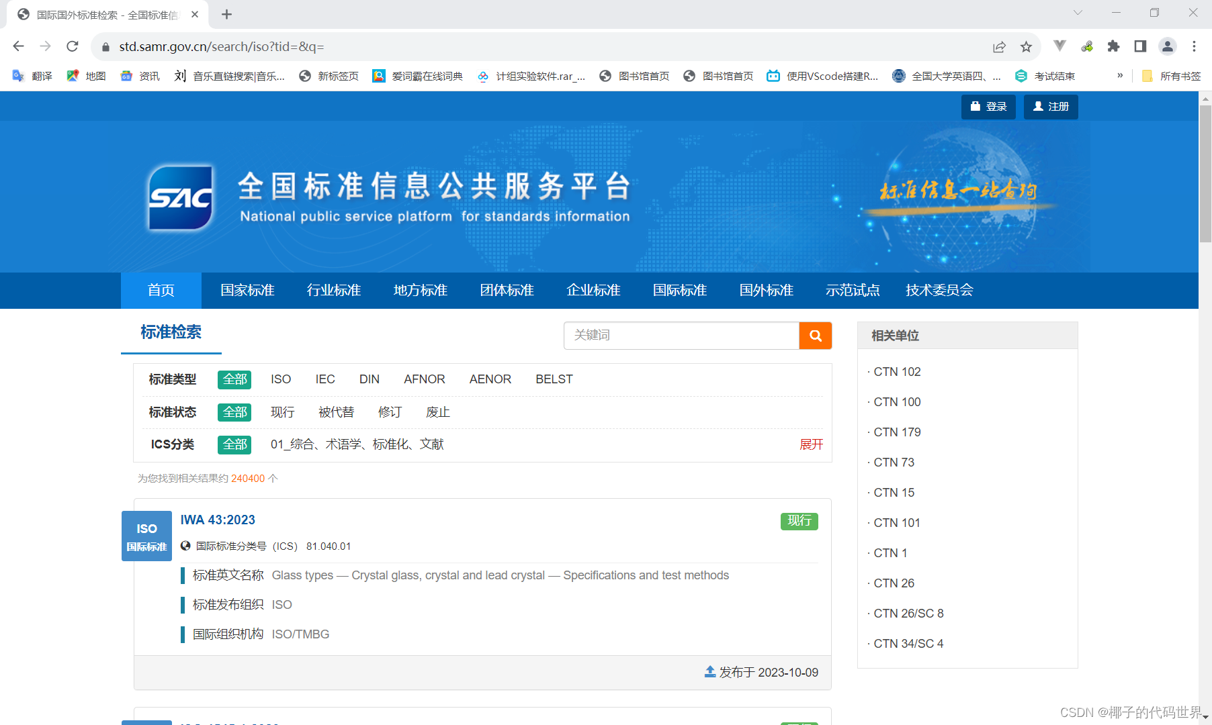Filter standard type by BELST
The width and height of the screenshot is (1212, 725).
pyautogui.click(x=554, y=379)
